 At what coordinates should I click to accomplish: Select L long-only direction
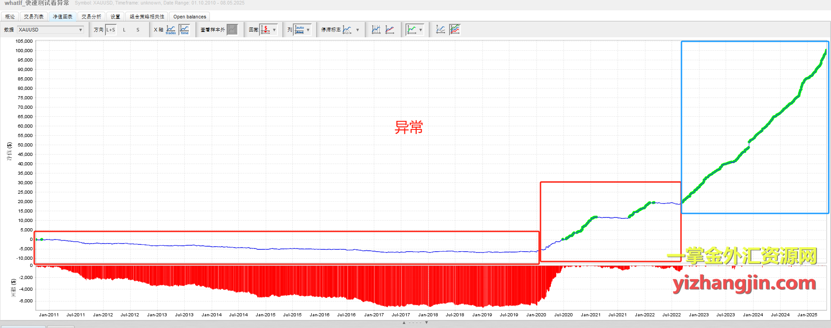pos(124,30)
